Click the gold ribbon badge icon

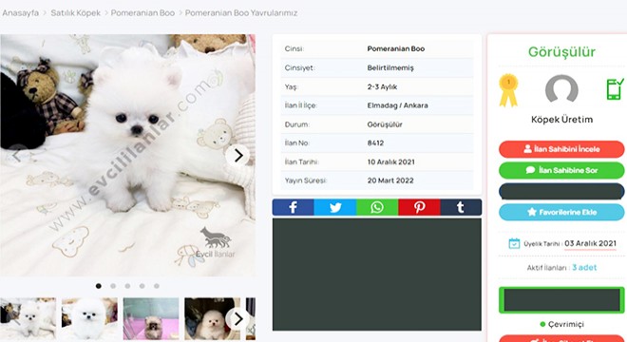click(x=508, y=90)
